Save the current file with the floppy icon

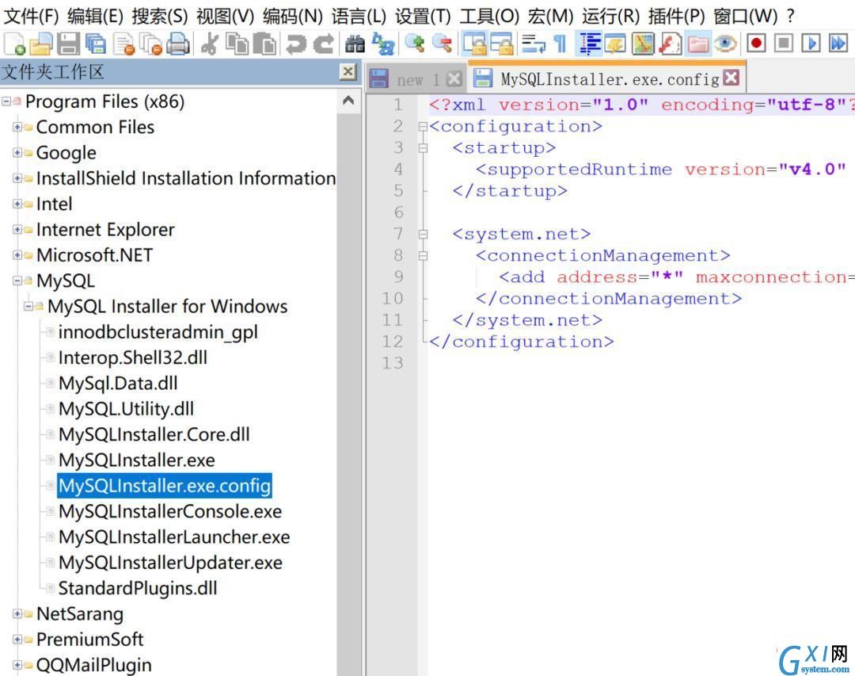[x=68, y=44]
